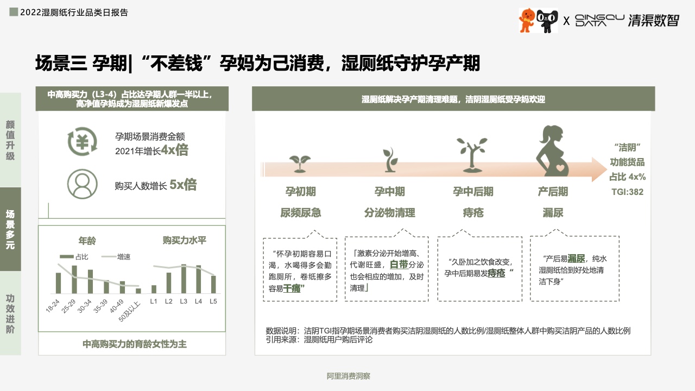Click the TGI:382 label
Viewport: 695px width, 391px height.
(627, 192)
